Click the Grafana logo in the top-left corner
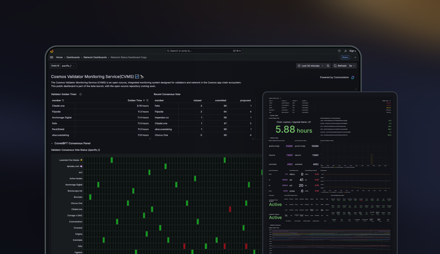 point(52,51)
